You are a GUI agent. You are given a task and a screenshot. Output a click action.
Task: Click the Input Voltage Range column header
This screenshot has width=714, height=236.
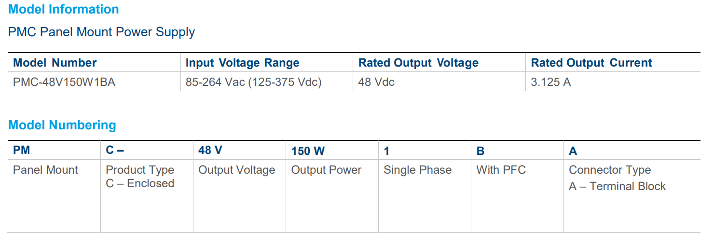tap(242, 63)
